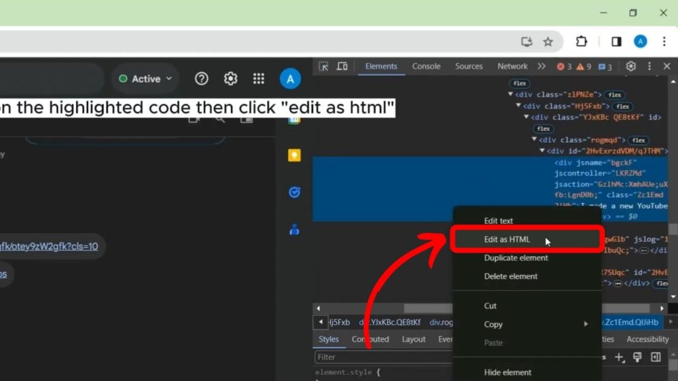Open the DevTools three-dot customize menu
Viewport: 678px width, 381px height.
[650, 66]
